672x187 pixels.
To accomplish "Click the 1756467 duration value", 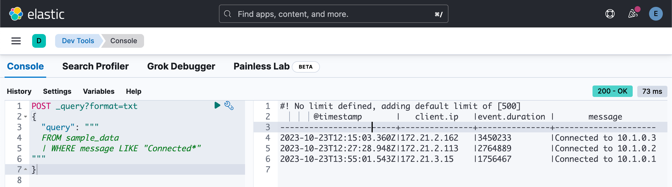I will [x=494, y=159].
